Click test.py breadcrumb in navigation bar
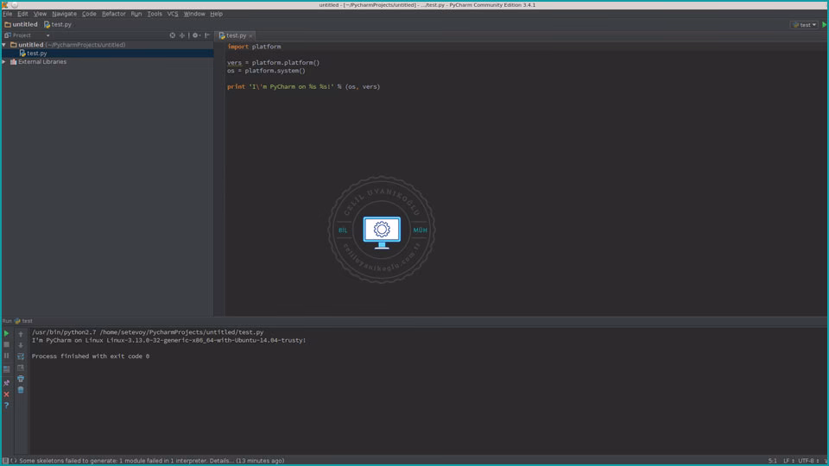Viewport: 829px width, 466px height. click(x=58, y=24)
